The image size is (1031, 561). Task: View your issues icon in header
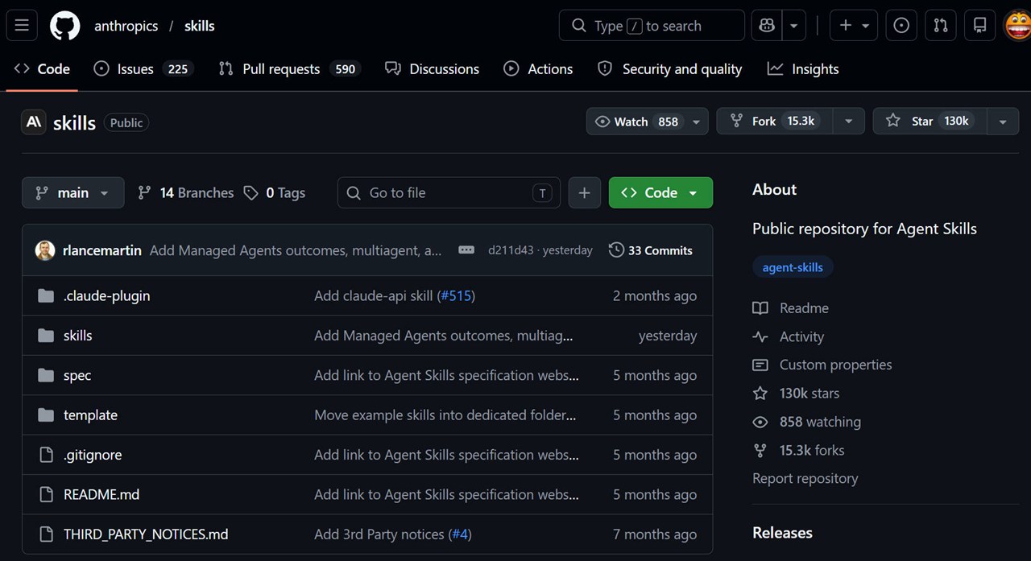(901, 26)
